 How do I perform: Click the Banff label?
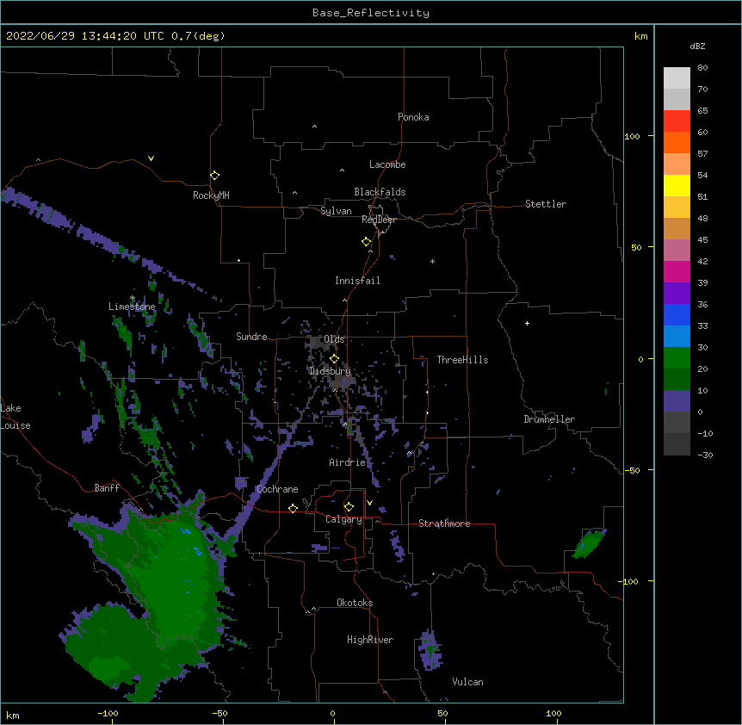pos(107,488)
